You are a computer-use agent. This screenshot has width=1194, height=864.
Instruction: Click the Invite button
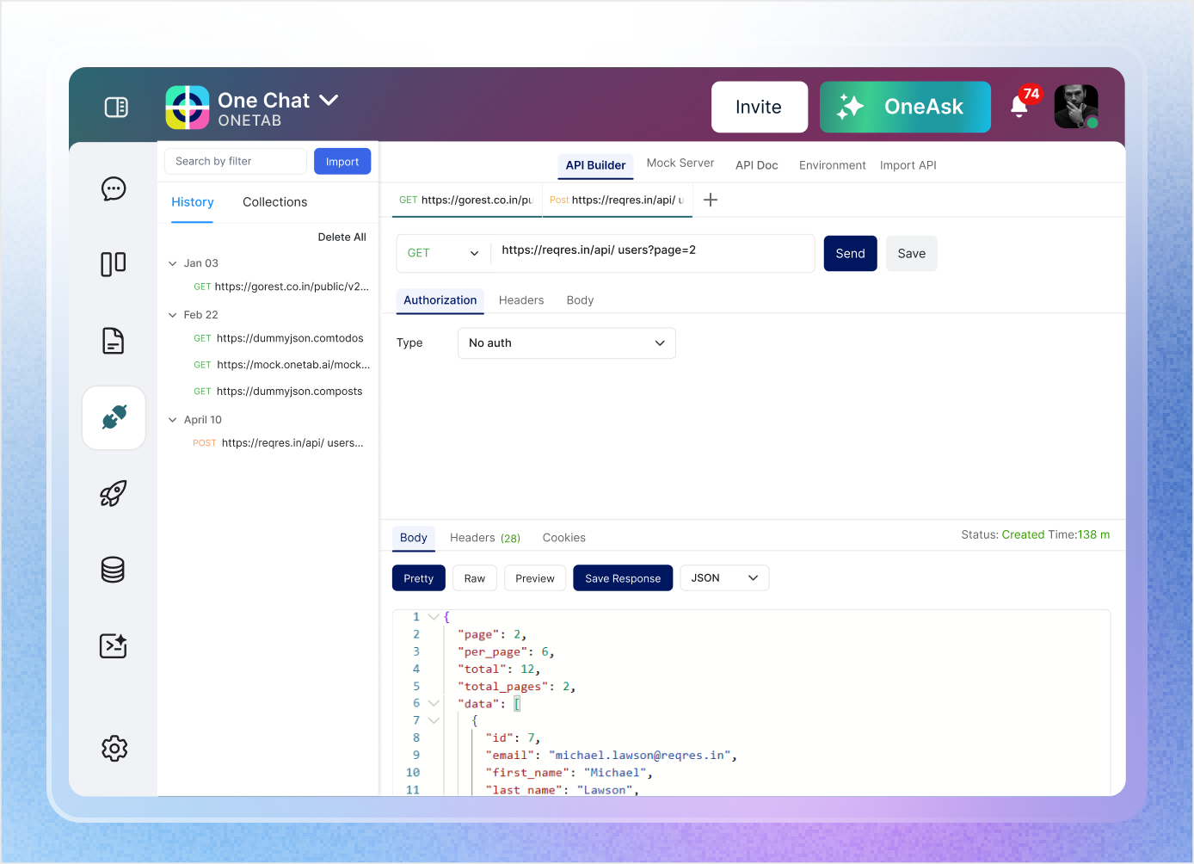(x=759, y=107)
